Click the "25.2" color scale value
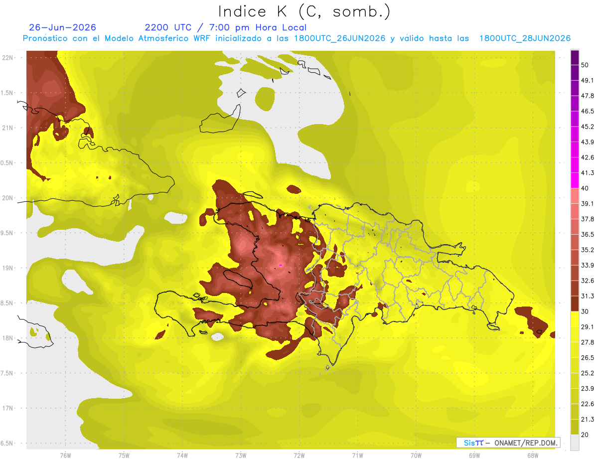Viewport: 598px width, 462px height. point(588,373)
